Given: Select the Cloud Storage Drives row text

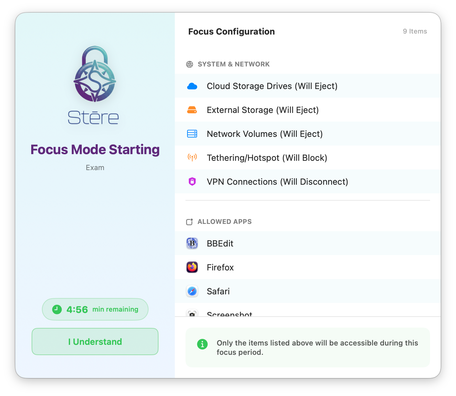Looking at the screenshot, I should 272,86.
